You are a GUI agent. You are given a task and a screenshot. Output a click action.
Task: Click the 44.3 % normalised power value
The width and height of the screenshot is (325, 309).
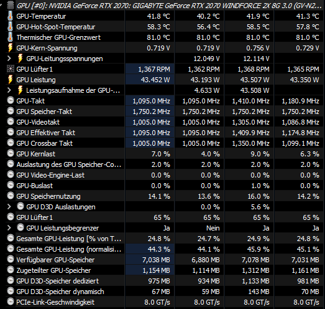coord(158,249)
